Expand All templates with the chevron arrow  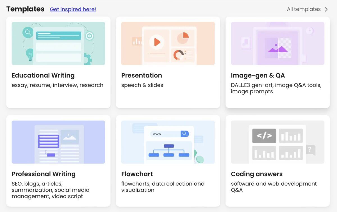[x=326, y=9]
